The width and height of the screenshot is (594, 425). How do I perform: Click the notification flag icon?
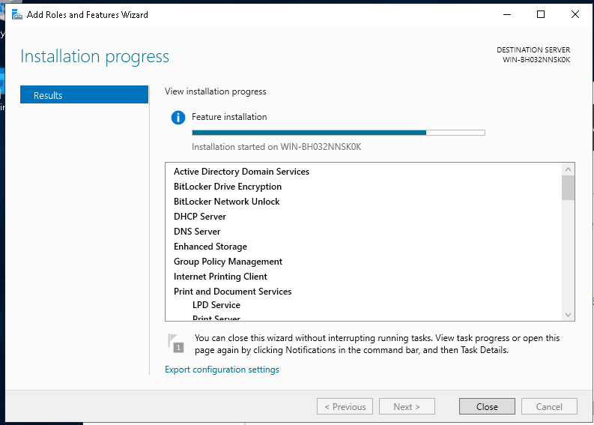pyautogui.click(x=175, y=343)
